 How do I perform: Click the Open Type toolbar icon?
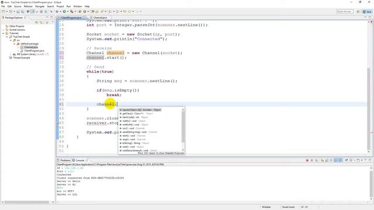click(92, 12)
